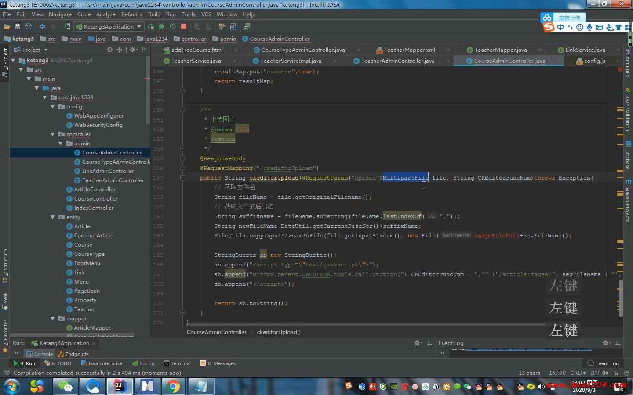Viewport: 633px width, 395px height.
Task: Stop the running application red square
Action: pos(184,26)
